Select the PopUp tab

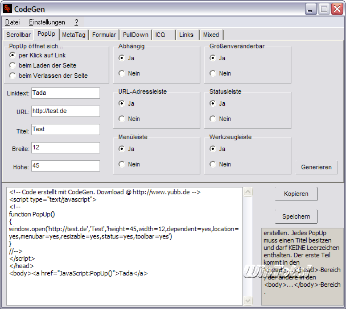(x=46, y=34)
